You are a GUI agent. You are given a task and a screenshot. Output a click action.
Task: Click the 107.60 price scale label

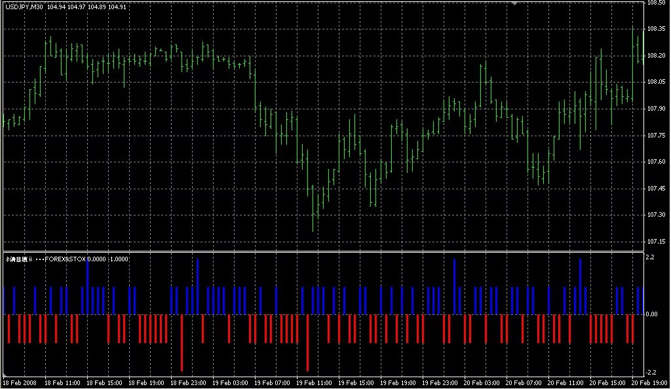pyautogui.click(x=656, y=162)
